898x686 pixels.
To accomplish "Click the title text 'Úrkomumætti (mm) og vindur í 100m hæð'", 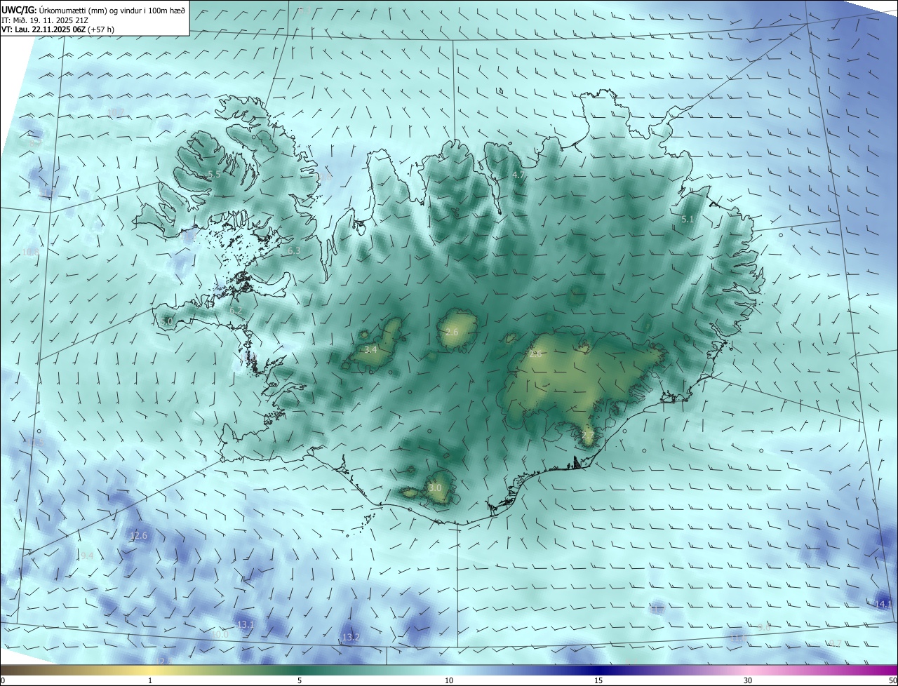I will click(x=112, y=10).
